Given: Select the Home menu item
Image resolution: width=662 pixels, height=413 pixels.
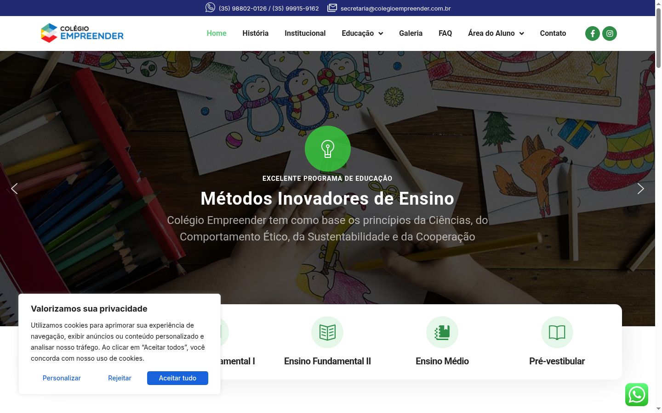Looking at the screenshot, I should coord(217,33).
